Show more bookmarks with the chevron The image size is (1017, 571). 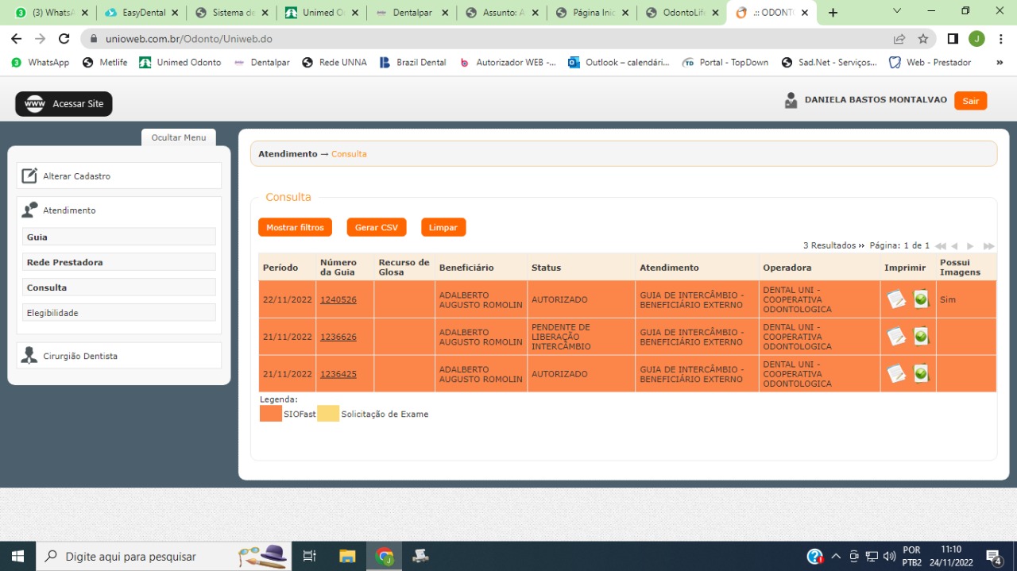tap(1000, 63)
